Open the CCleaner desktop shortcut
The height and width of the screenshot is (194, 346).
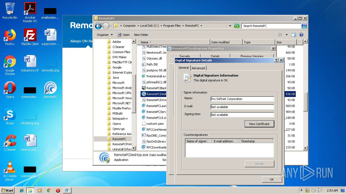[10, 143]
